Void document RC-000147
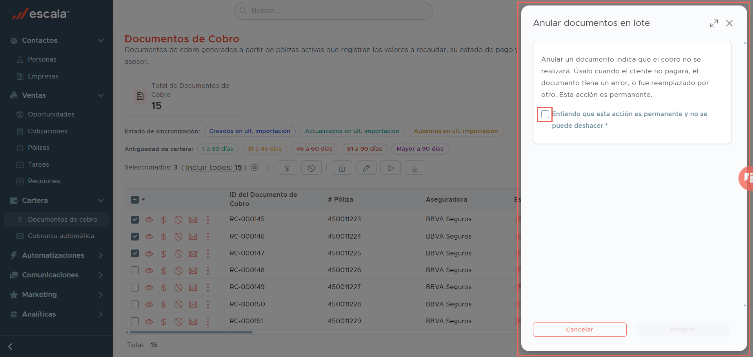Screen dimensions: 753x357 (178, 254)
